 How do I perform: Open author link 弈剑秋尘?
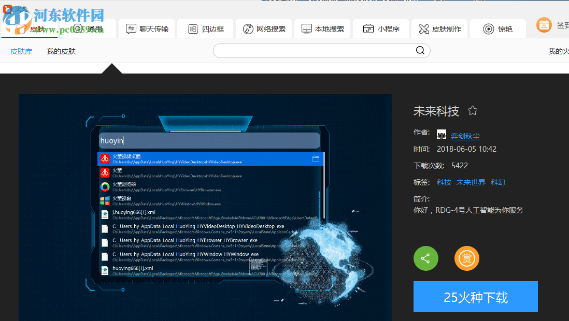pyautogui.click(x=465, y=137)
